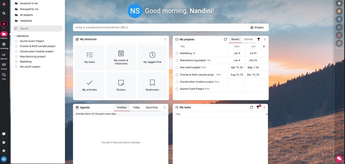
Task: Star the Marketing project in My projects
Action: (x=177, y=53)
